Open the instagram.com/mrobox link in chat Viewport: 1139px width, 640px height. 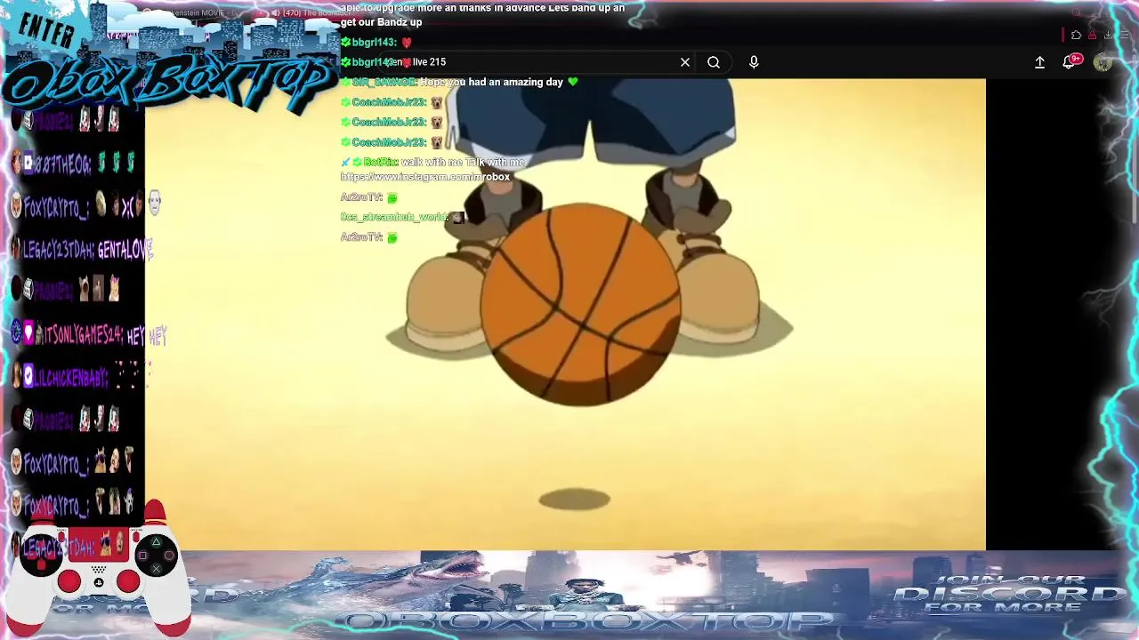(x=425, y=177)
